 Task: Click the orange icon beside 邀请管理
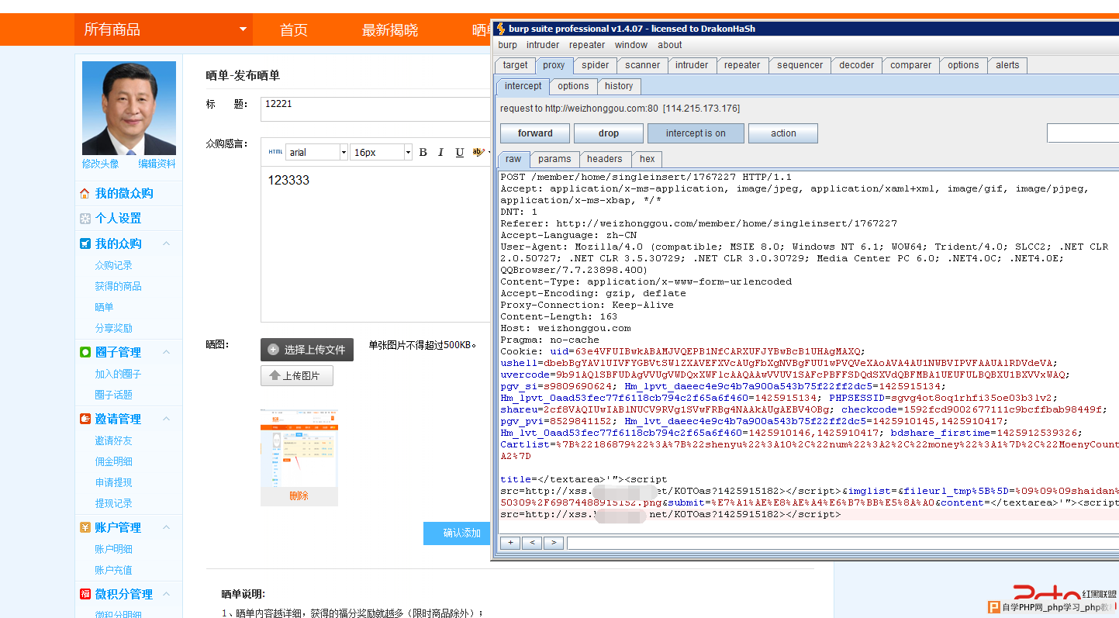(85, 419)
